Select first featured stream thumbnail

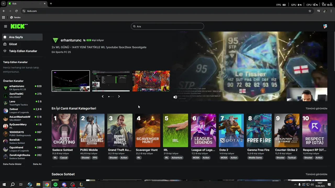71,81
